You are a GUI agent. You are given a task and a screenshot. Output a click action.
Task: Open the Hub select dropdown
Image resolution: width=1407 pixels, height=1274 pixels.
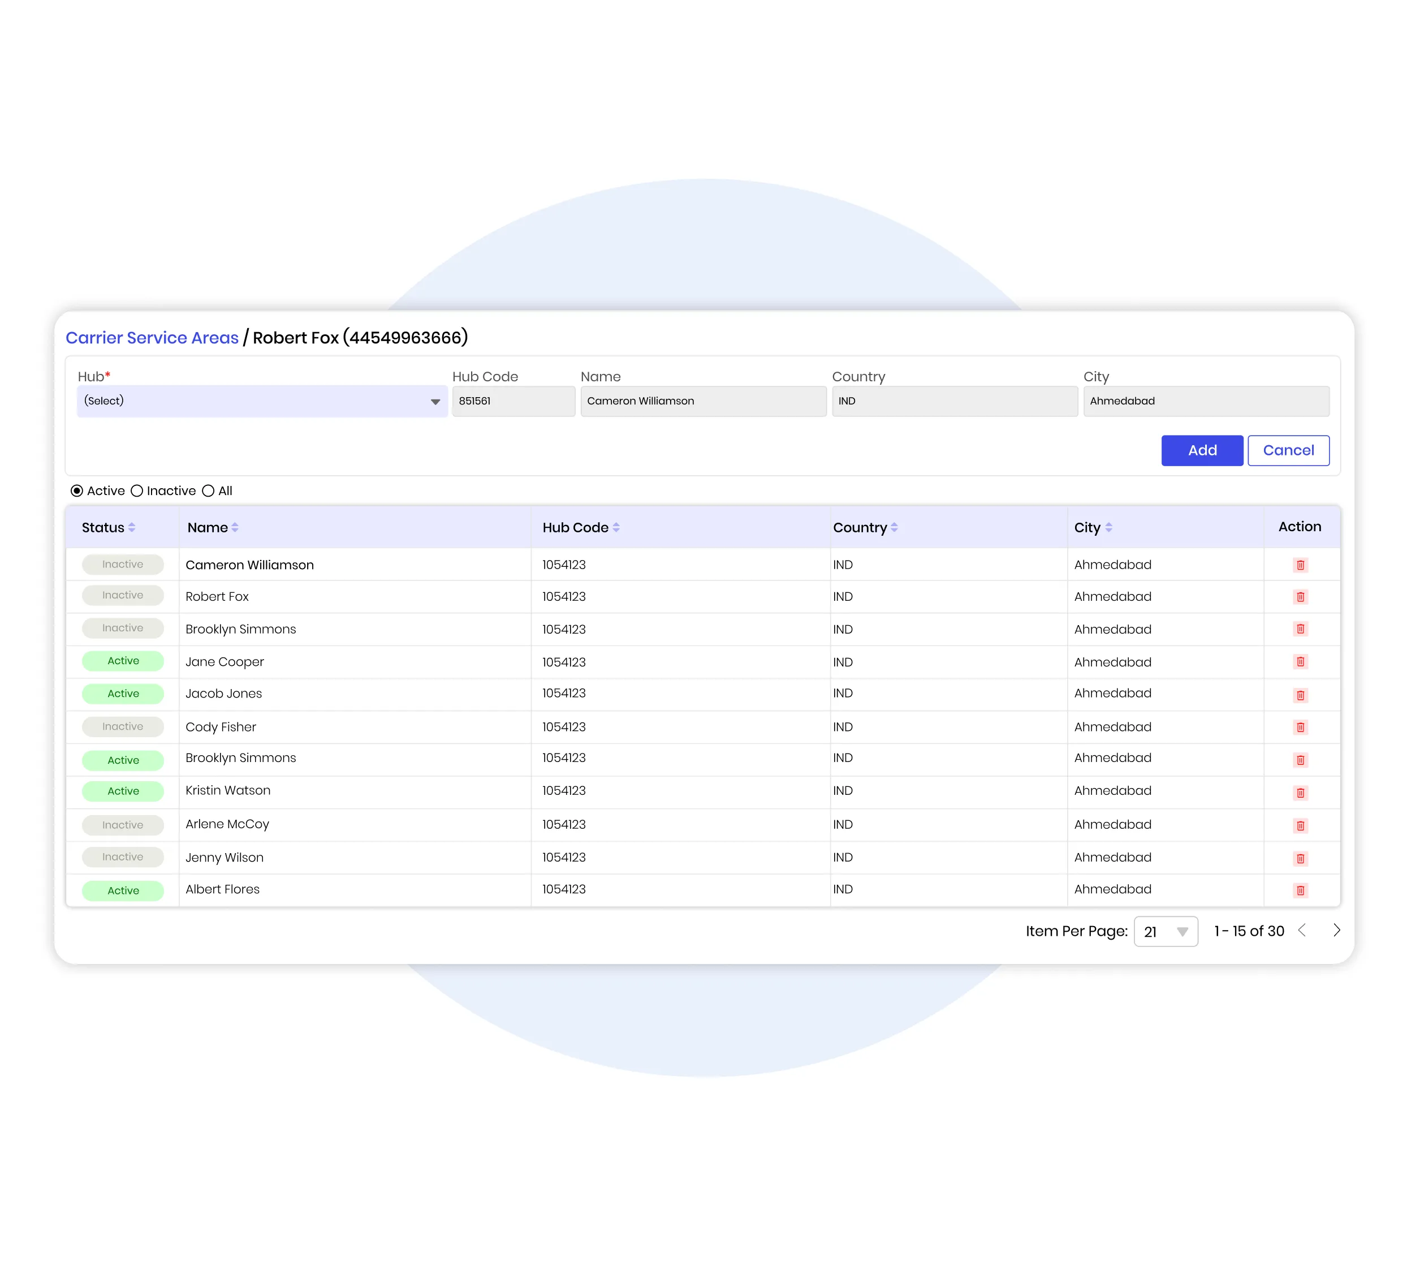pos(262,402)
